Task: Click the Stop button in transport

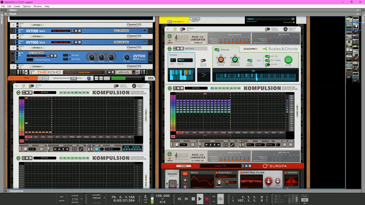Action: (x=193, y=199)
